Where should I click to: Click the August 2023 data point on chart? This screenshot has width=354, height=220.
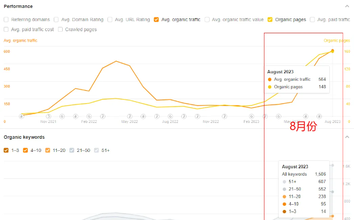(x=332, y=51)
